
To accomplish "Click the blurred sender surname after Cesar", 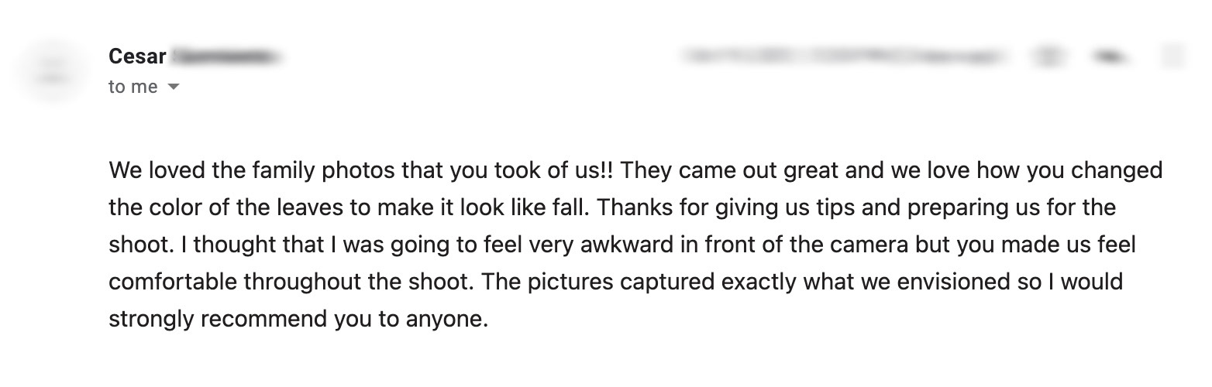I will [225, 57].
